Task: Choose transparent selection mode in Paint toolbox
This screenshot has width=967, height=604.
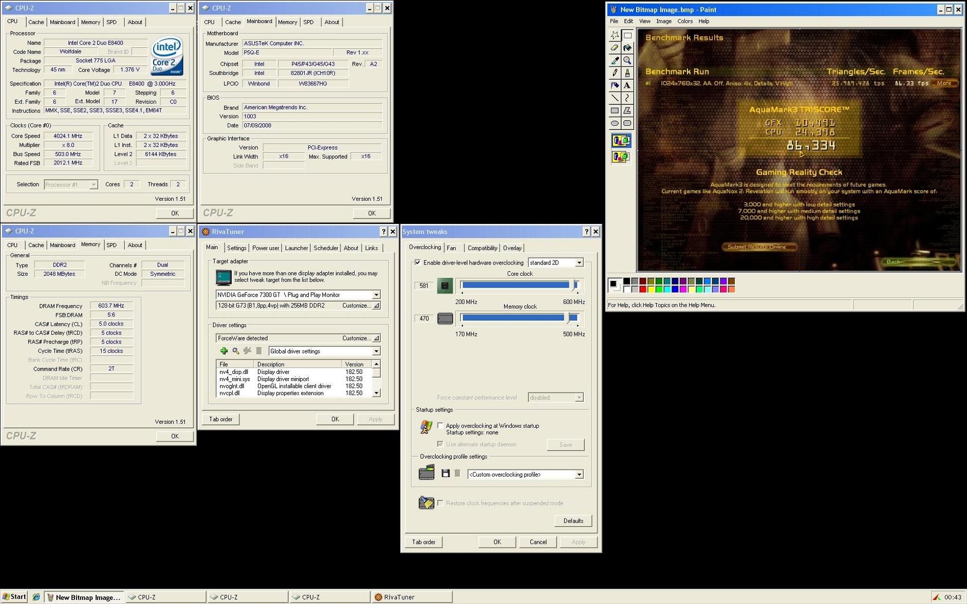Action: click(621, 157)
